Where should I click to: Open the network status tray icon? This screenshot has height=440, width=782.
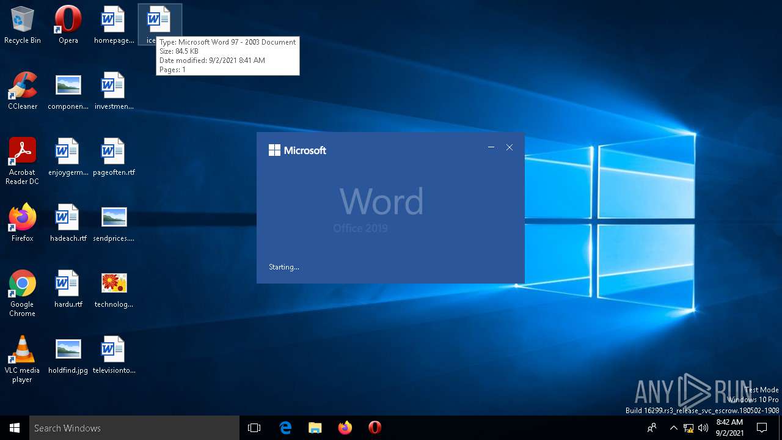tap(689, 428)
